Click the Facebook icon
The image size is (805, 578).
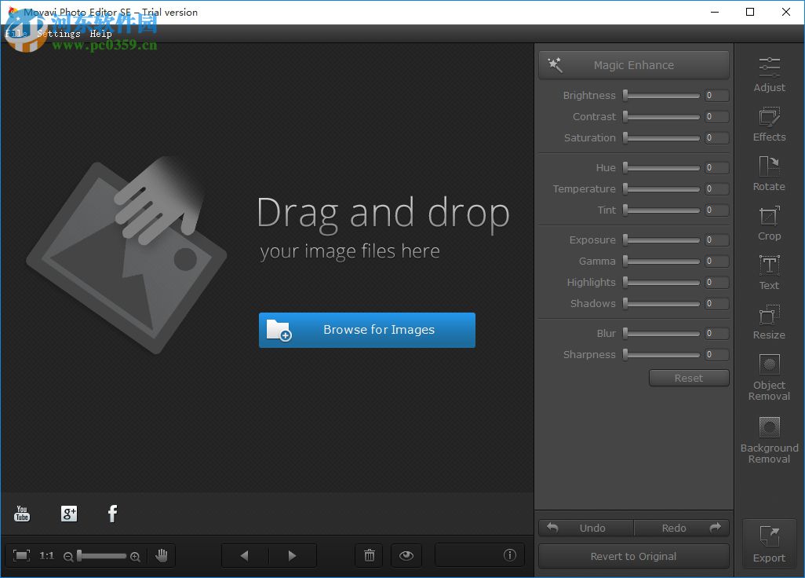point(112,514)
